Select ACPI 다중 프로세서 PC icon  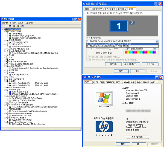coord(10,75)
